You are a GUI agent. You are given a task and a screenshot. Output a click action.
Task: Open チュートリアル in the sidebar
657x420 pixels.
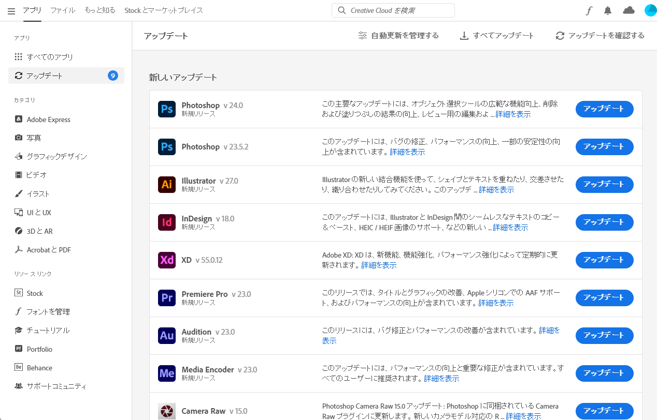66,331
